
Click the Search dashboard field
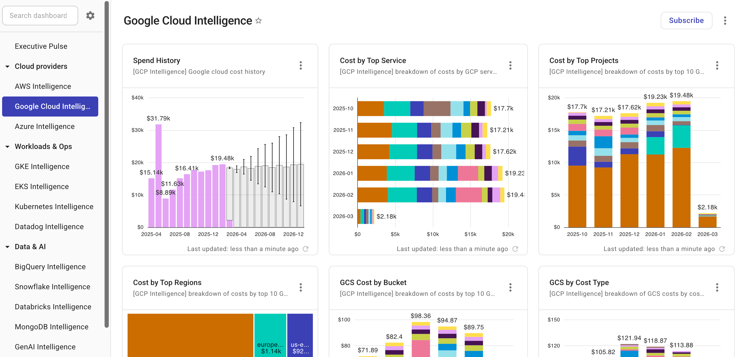pos(40,16)
